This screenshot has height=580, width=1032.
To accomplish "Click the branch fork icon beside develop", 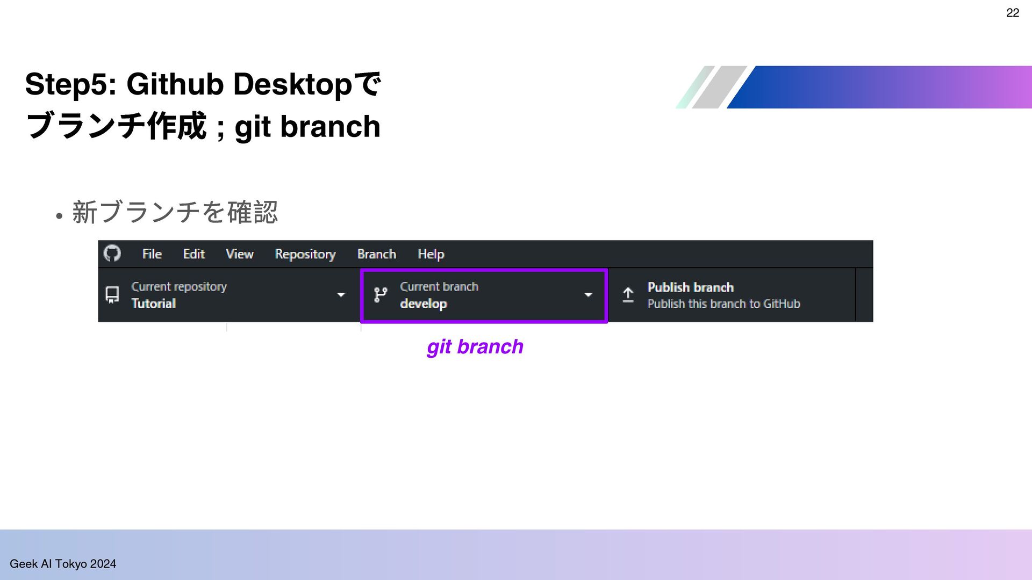I will point(381,295).
